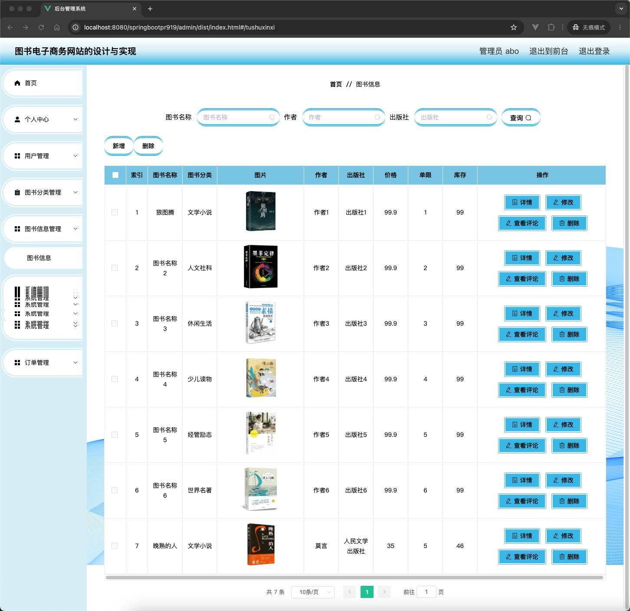Go back using the browser back arrow
The width and height of the screenshot is (630, 611).
pyautogui.click(x=10, y=27)
